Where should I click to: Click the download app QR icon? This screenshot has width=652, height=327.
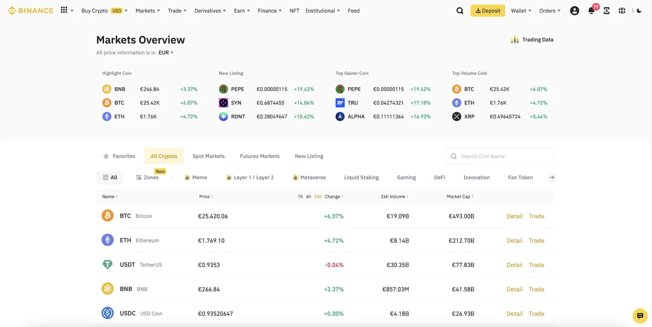(607, 11)
